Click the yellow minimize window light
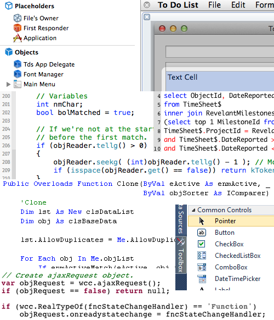The height and width of the screenshot is (320, 274). pos(173,29)
